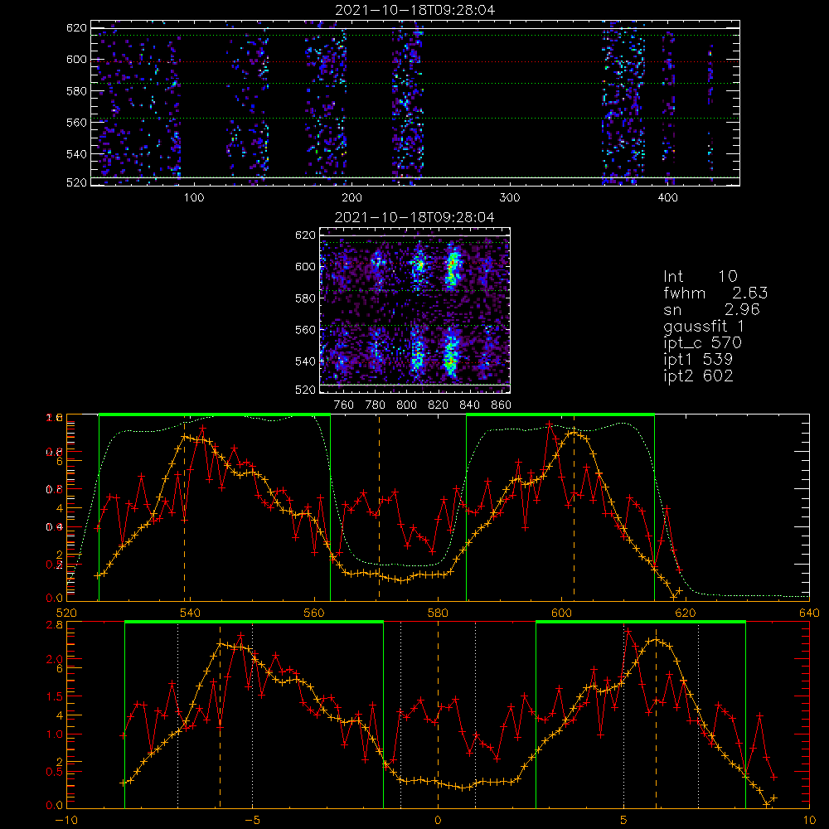829x829 pixels.
Task: Click the left thick green bar atop the third plot
Action: pyautogui.click(x=215, y=414)
